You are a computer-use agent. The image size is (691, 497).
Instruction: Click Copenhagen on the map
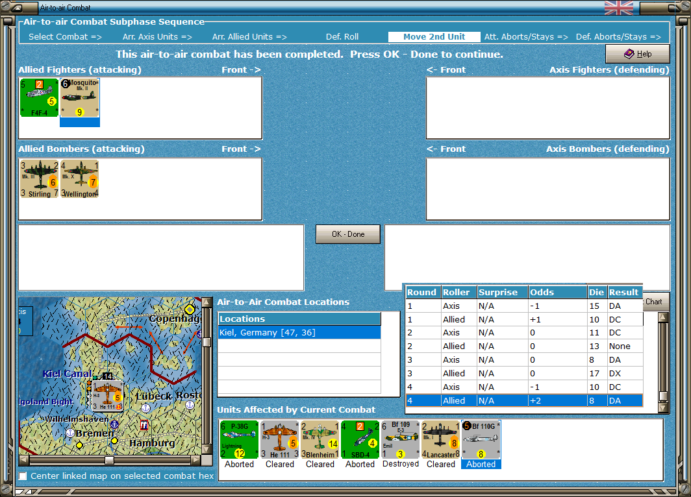(175, 319)
